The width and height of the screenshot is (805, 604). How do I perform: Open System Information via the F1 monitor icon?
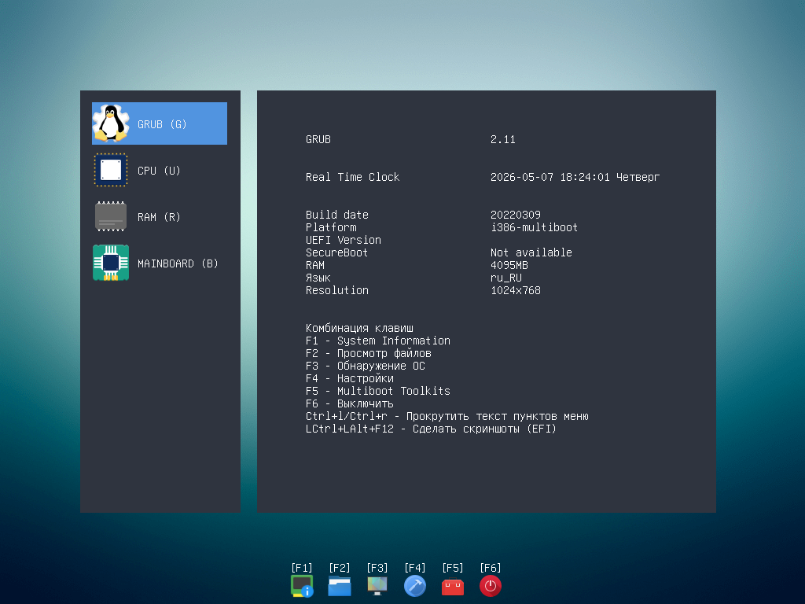pyautogui.click(x=302, y=585)
